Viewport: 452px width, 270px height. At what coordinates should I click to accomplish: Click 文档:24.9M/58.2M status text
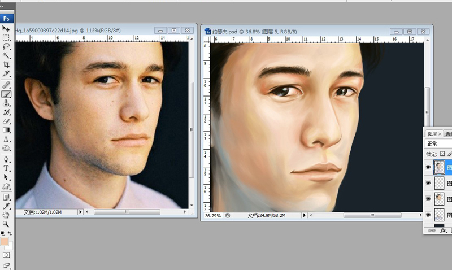pos(267,216)
